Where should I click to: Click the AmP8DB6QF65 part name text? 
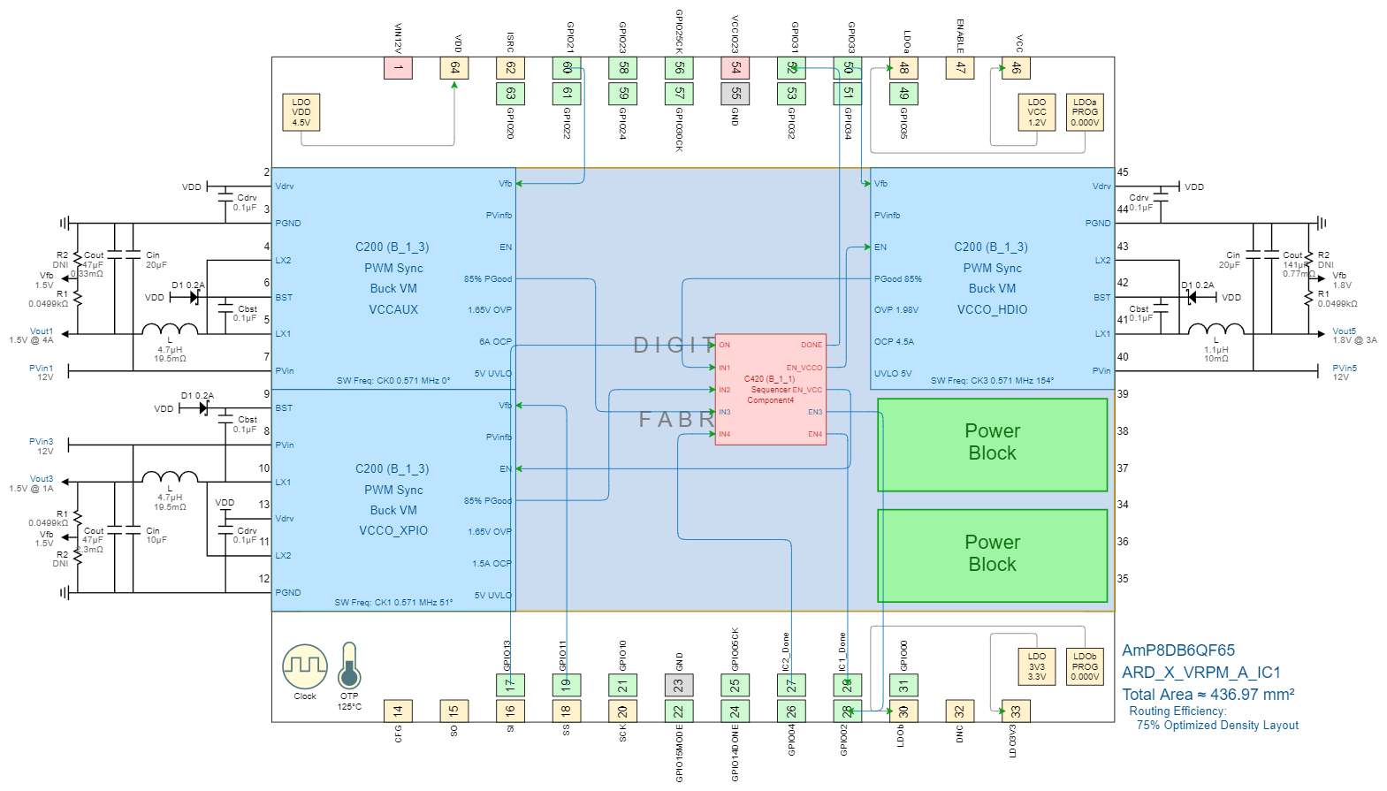[1178, 650]
